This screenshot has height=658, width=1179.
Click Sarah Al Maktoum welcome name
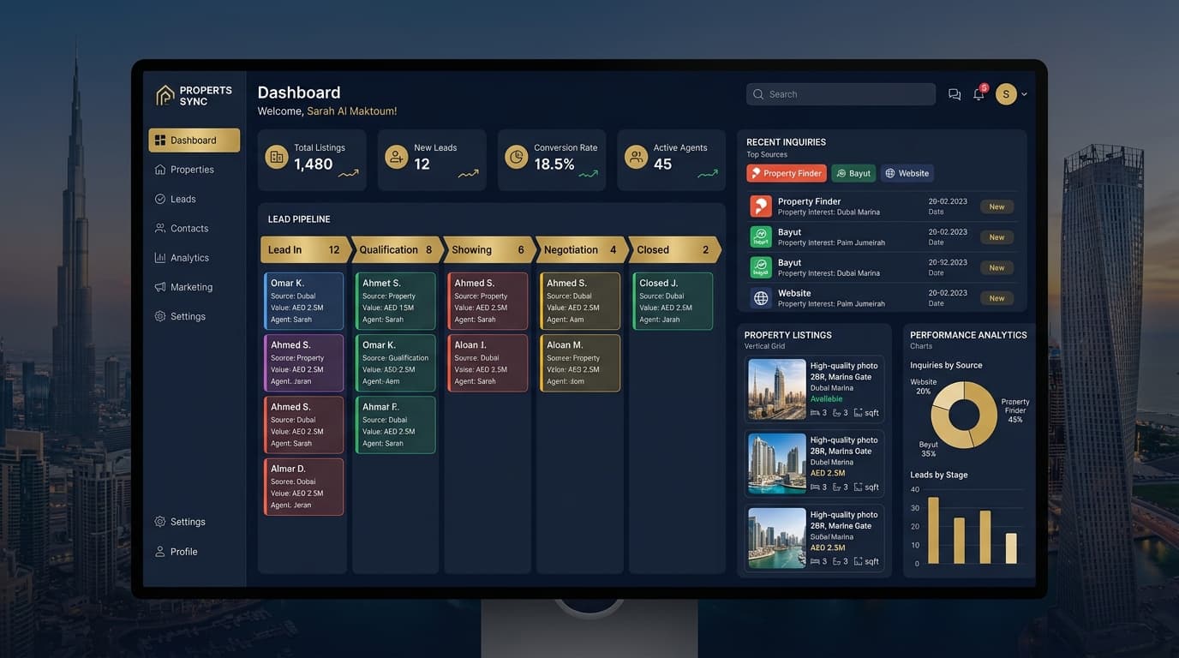click(352, 111)
